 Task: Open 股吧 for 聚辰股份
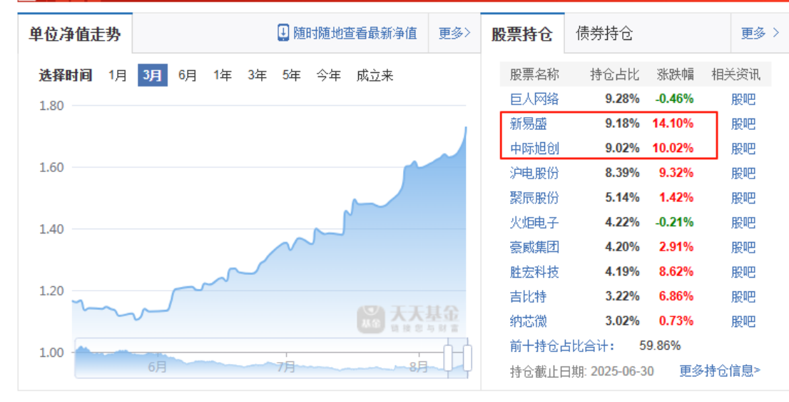(x=743, y=198)
